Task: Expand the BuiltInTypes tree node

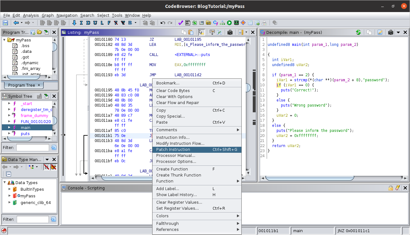Action: tap(9, 189)
